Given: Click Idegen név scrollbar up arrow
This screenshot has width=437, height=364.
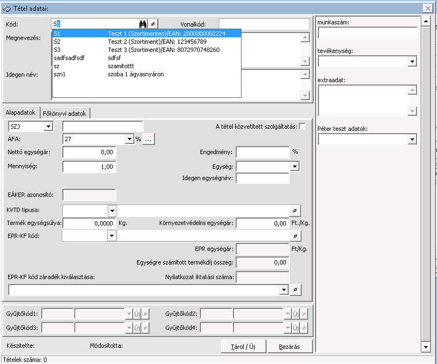Looking at the screenshot, I should (305, 74).
